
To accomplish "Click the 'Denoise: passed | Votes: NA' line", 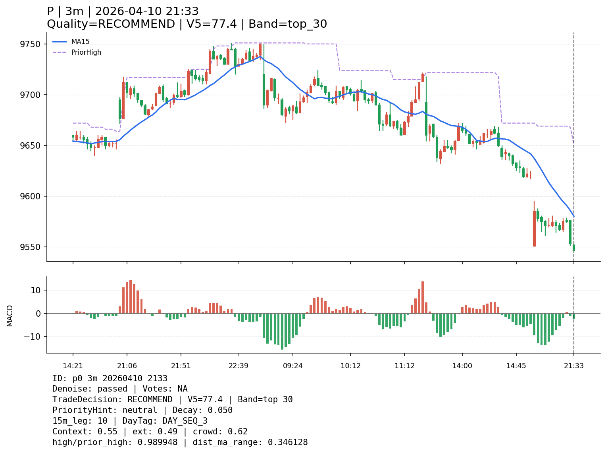I will [120, 389].
